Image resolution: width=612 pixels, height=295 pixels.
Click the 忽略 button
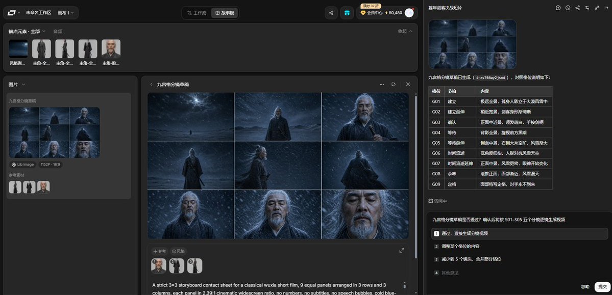coord(585,287)
